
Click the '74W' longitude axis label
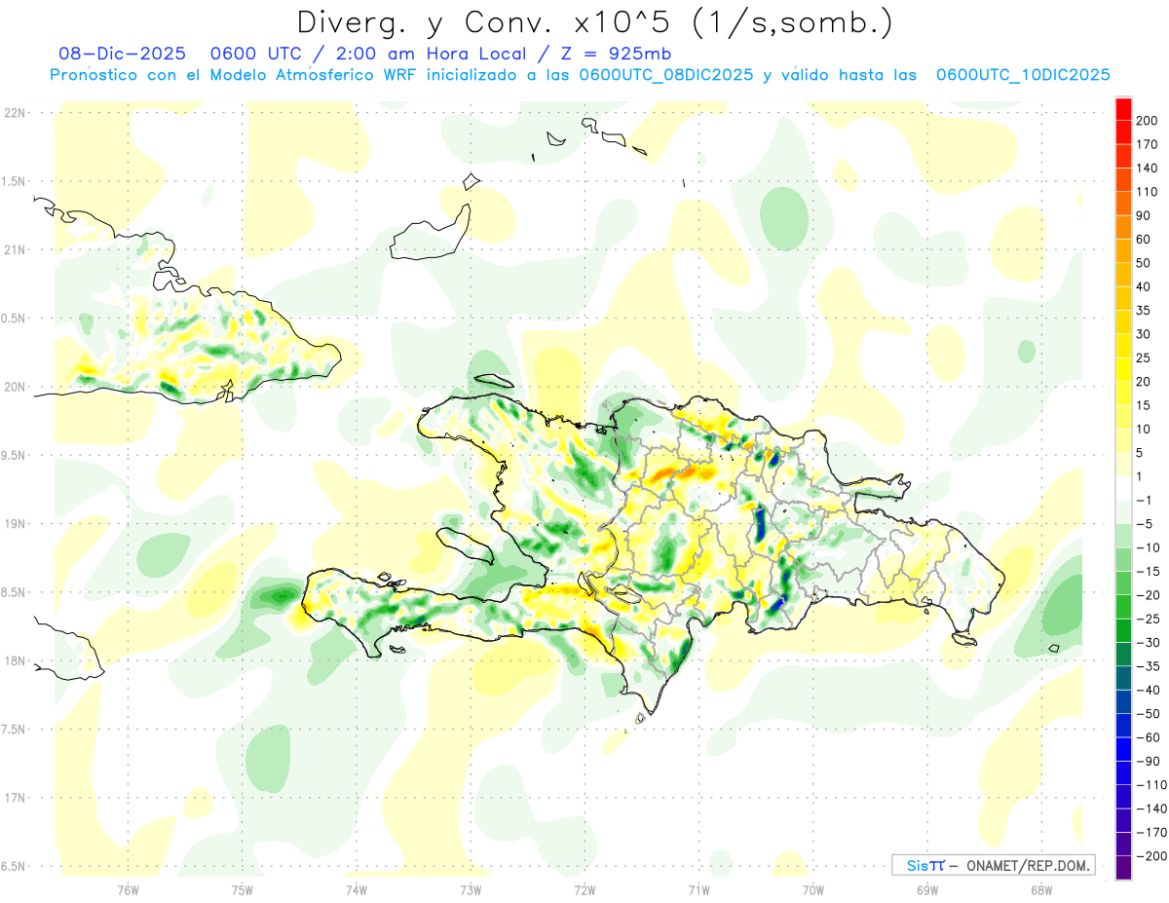point(356,889)
